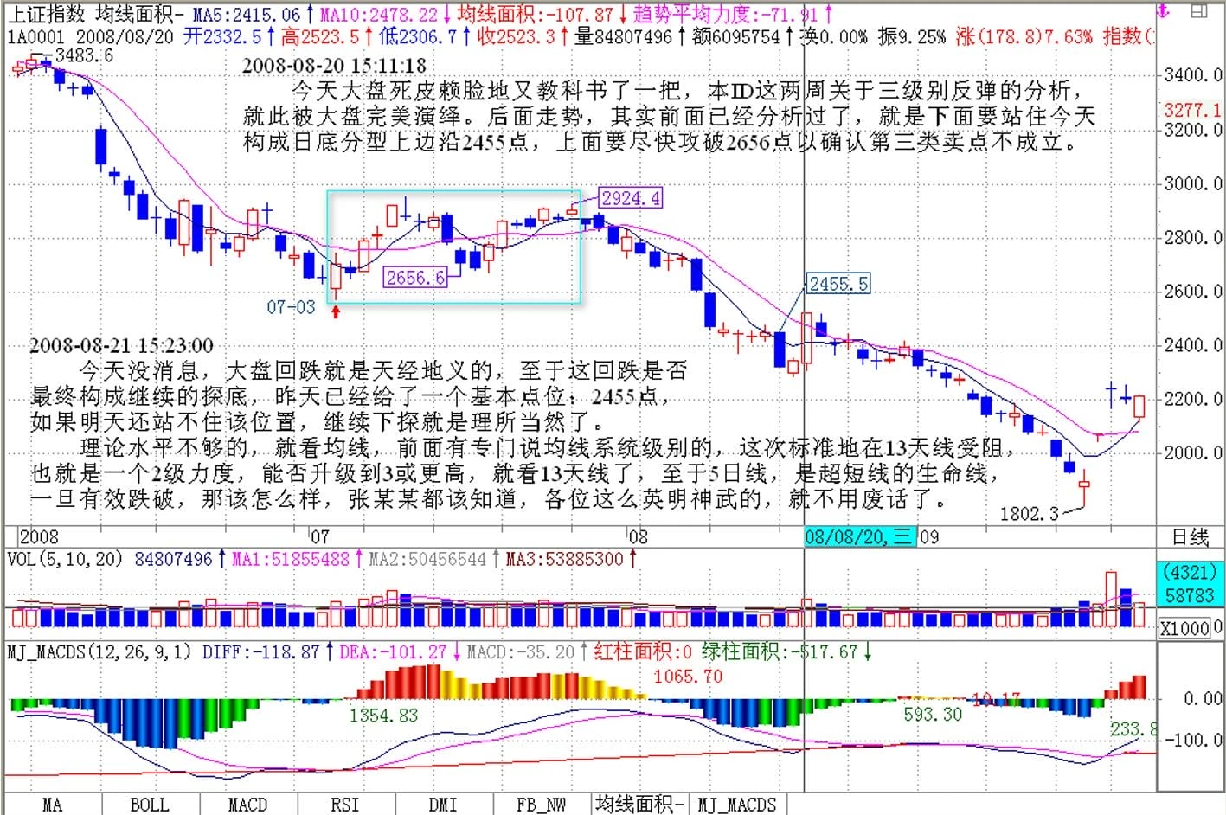Click the window layout icon in top-right corner
This screenshot has height=815, width=1226.
click(x=1199, y=11)
